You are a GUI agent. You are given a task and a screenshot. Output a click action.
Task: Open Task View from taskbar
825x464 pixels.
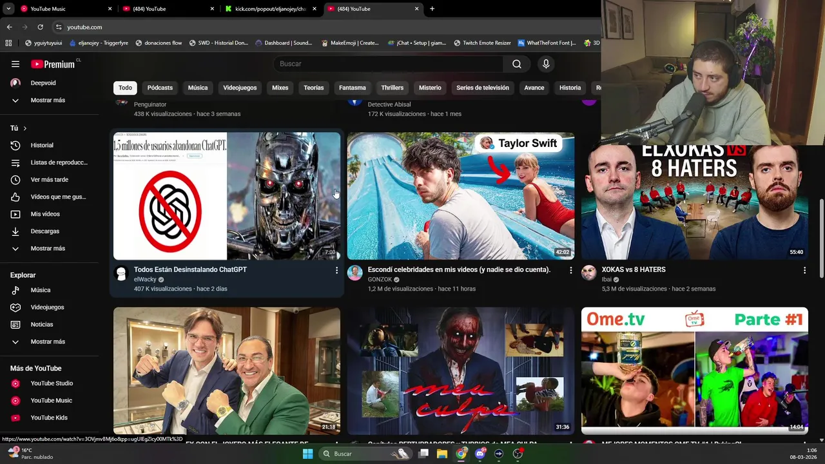click(423, 454)
